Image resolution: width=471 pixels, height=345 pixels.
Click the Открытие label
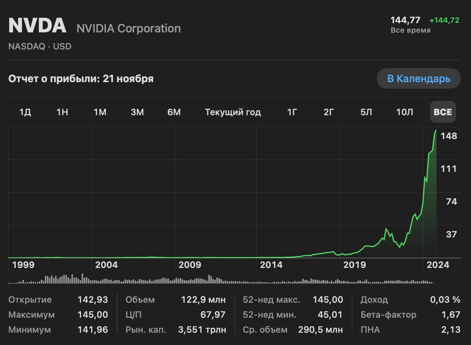(x=30, y=300)
